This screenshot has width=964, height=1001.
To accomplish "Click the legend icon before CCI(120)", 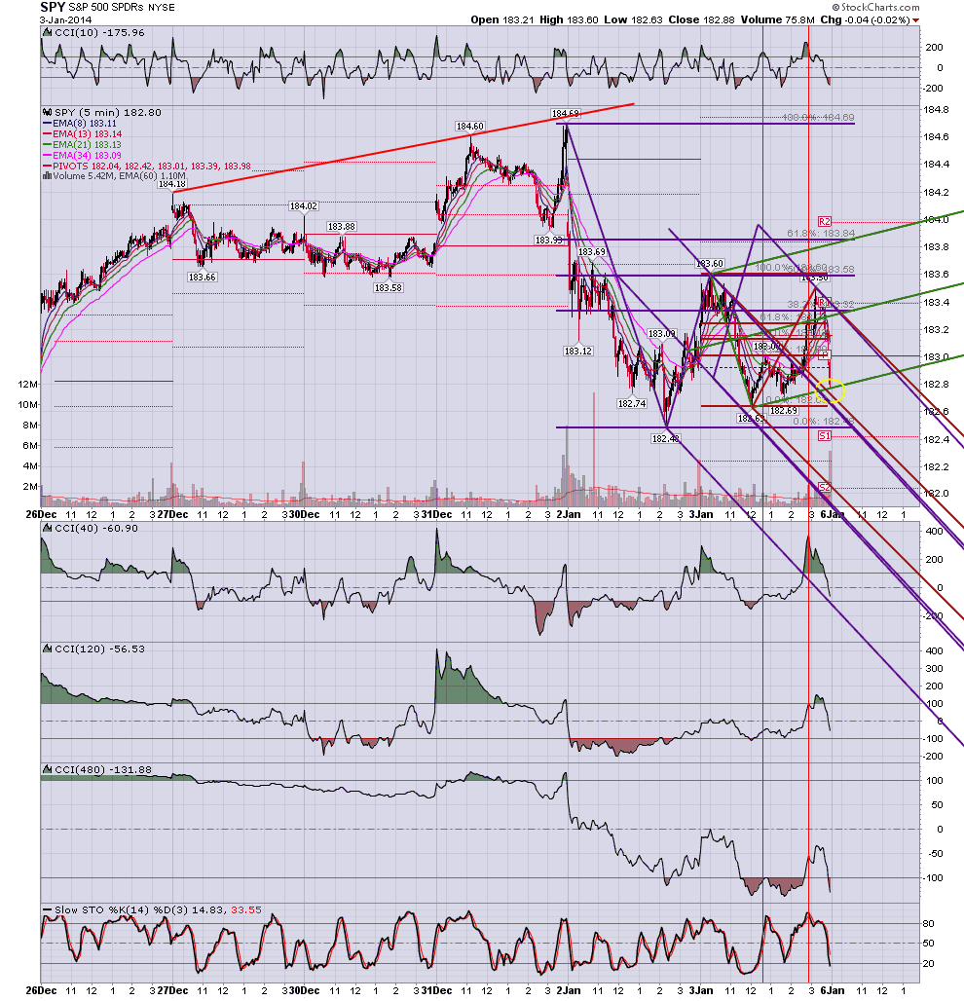I will click(48, 649).
